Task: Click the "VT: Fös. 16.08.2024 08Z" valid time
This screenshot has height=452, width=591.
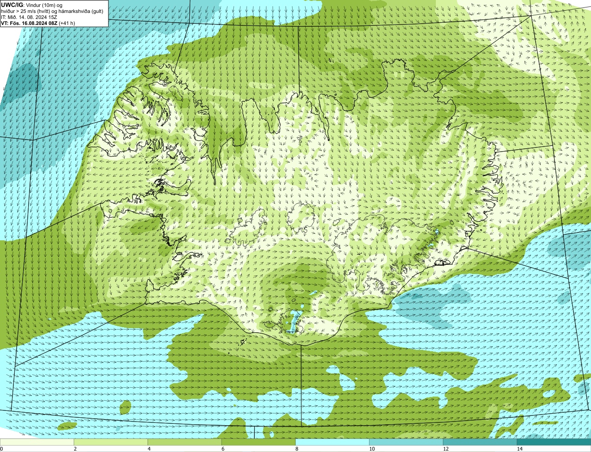Action: coord(38,23)
